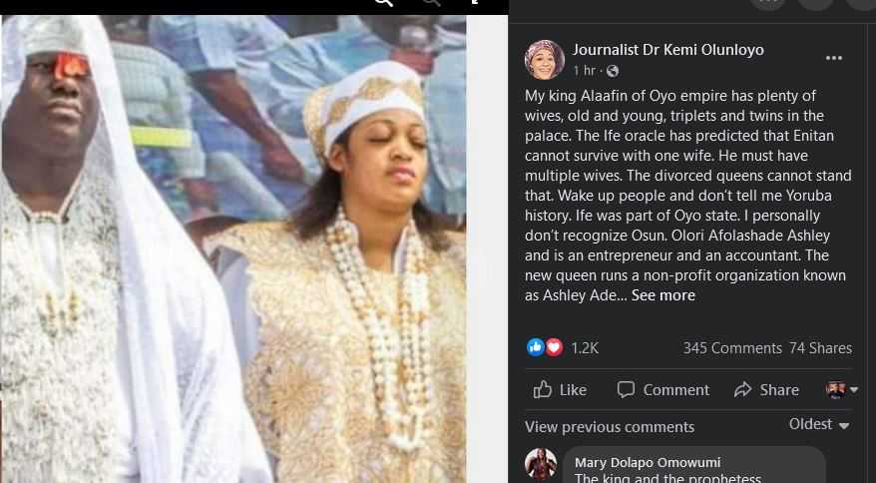The width and height of the screenshot is (876, 483).
Task: Like the post with the Like button
Action: tap(560, 389)
